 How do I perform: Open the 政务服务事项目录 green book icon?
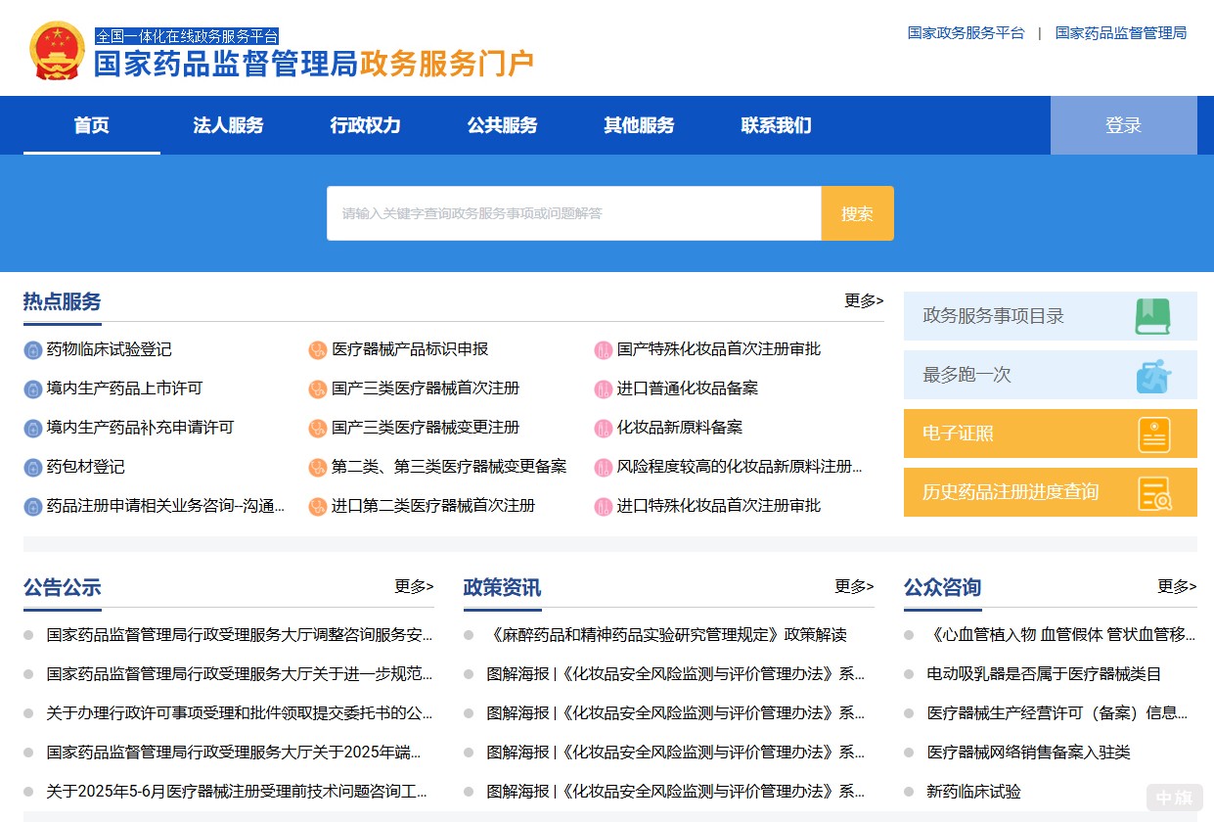point(1154,317)
